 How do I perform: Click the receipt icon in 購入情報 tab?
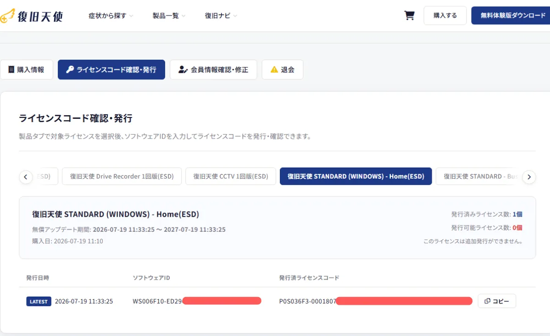click(11, 69)
